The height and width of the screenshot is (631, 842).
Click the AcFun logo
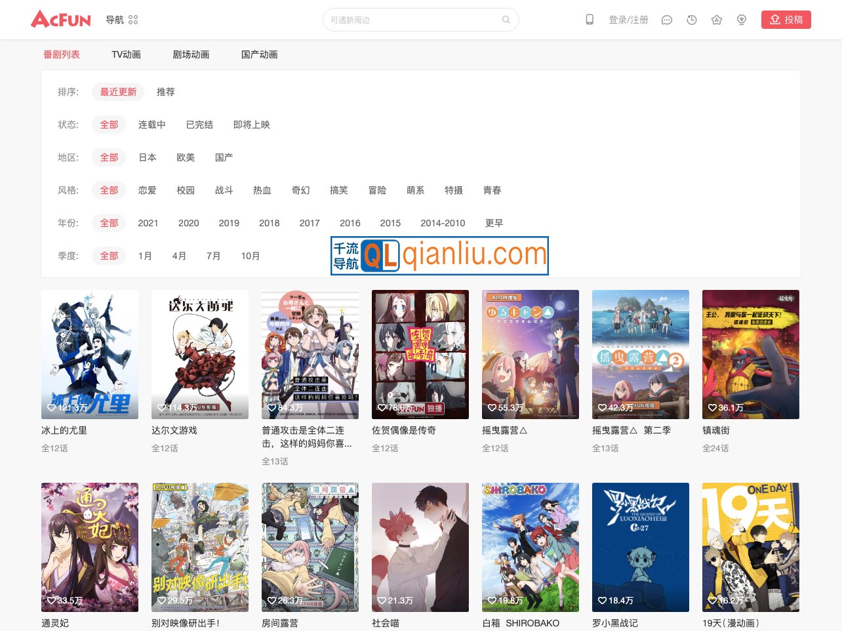coord(60,19)
